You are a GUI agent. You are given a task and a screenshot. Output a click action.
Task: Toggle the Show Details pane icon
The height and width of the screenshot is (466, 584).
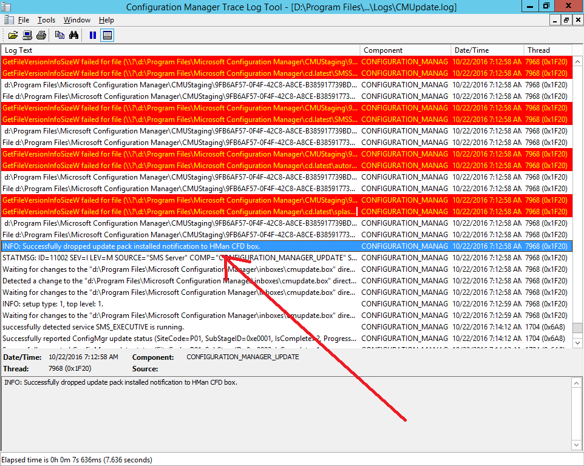[x=107, y=35]
